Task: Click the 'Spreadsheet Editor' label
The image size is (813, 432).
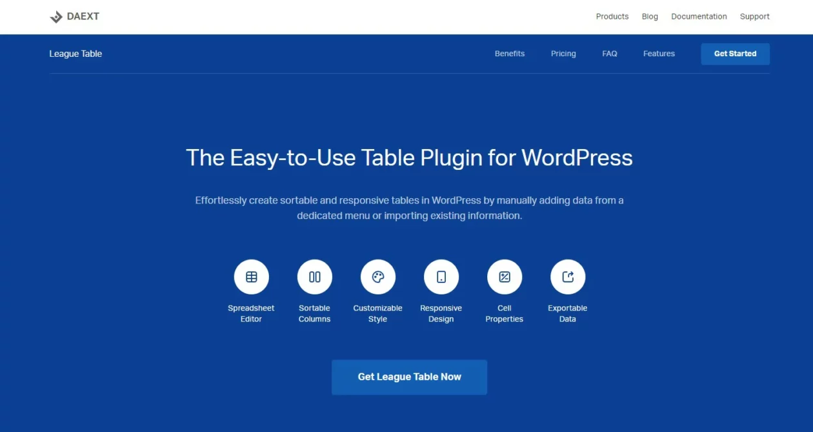Action: [252, 314]
